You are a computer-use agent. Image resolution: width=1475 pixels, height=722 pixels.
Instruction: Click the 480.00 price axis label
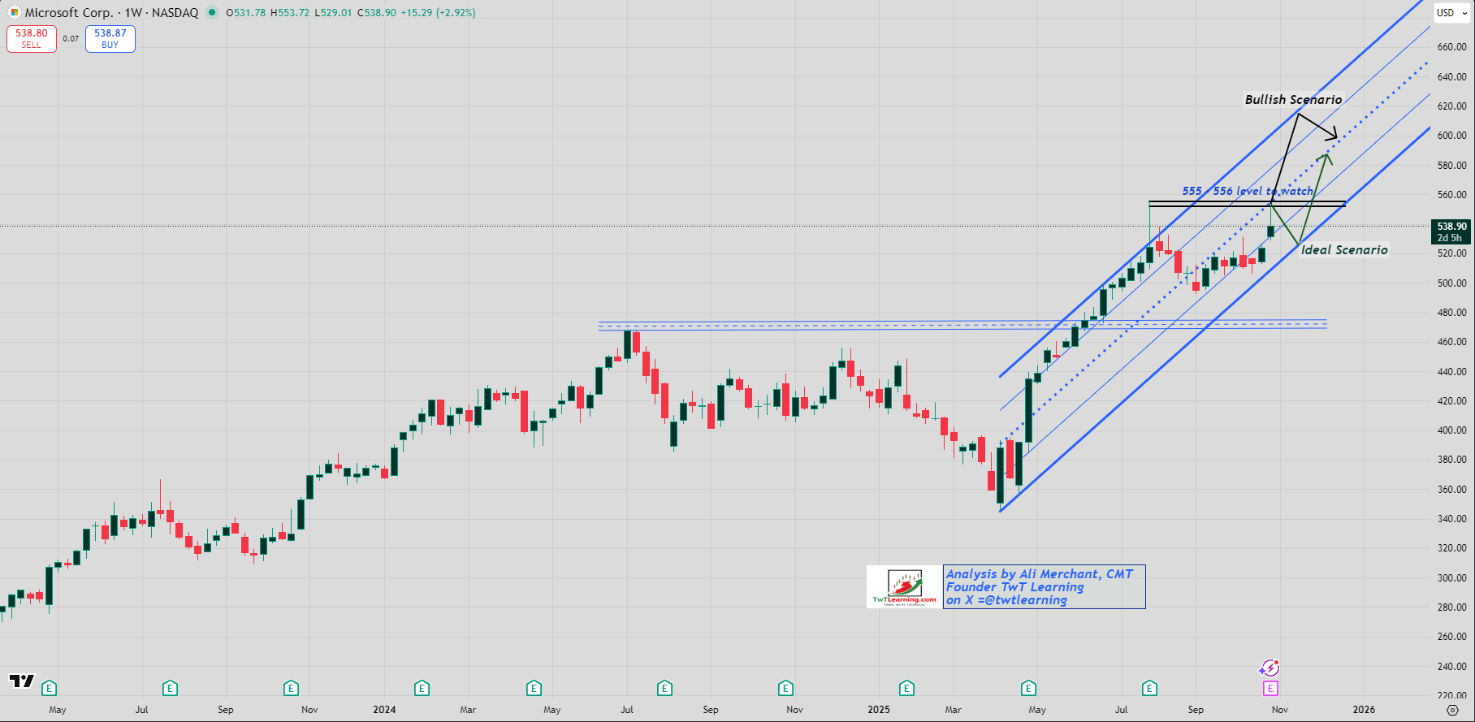click(1451, 313)
